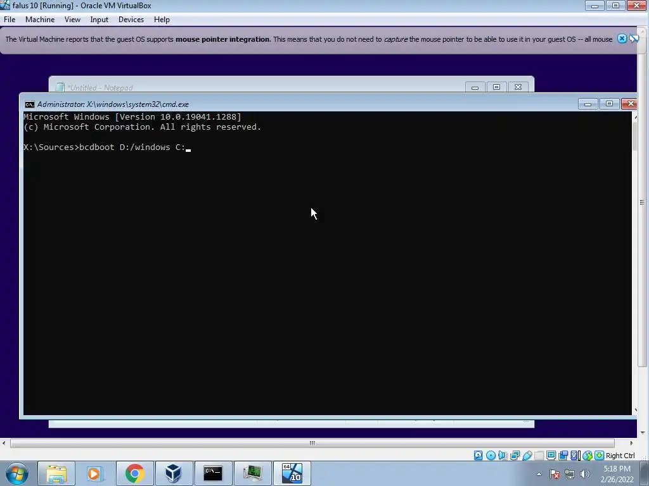Click the optical drive indicator icon
649x486 pixels.
tap(491, 456)
